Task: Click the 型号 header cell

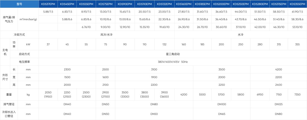Action: (19, 4)
